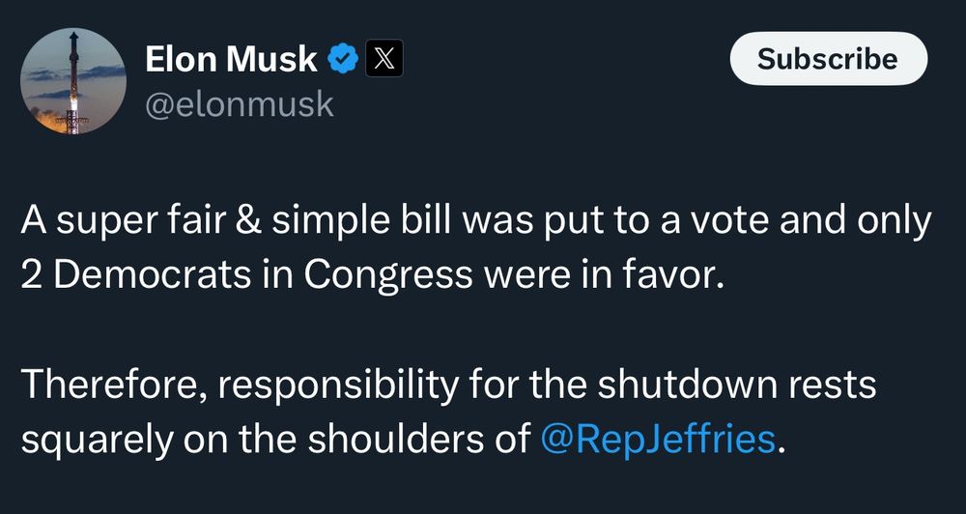This screenshot has height=514, width=966.
Task: Click the ampersand in 'fair & simple'
Action: 247,221
